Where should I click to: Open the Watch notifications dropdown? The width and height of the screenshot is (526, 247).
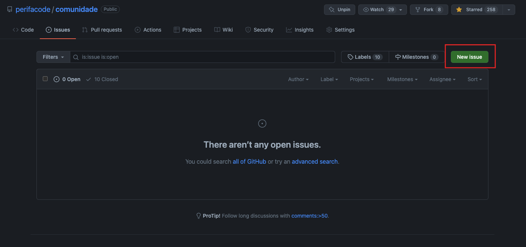point(382,10)
